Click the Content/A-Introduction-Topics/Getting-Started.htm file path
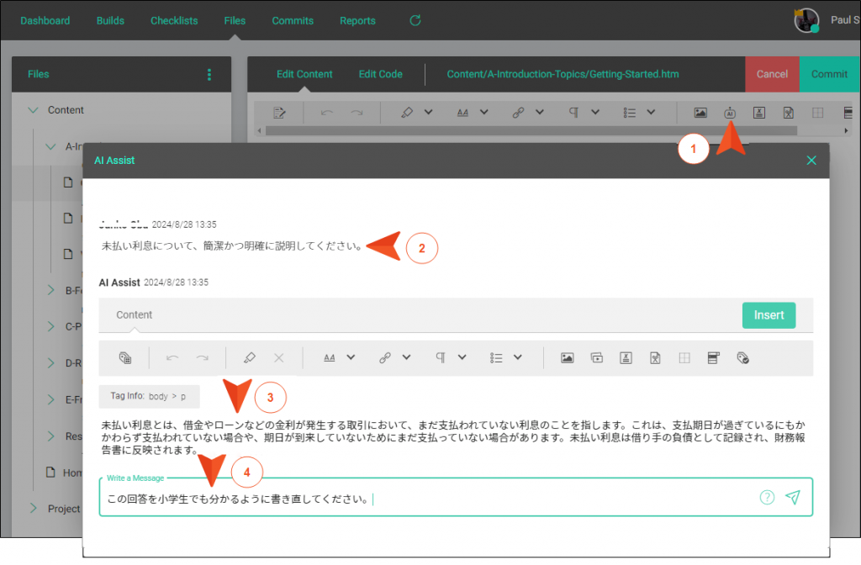This screenshot has height=565, width=861. (x=563, y=74)
